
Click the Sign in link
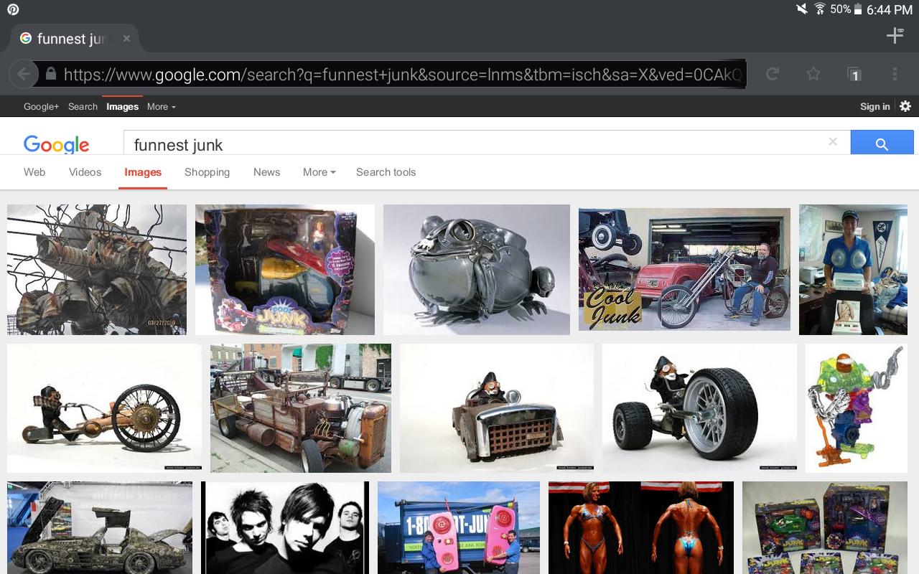874,106
